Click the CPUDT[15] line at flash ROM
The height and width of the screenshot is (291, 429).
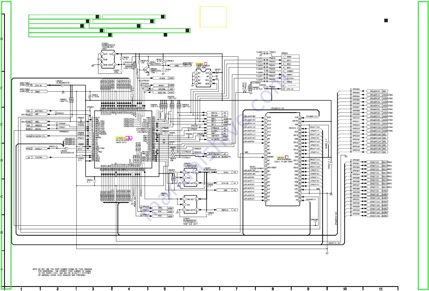[315, 127]
